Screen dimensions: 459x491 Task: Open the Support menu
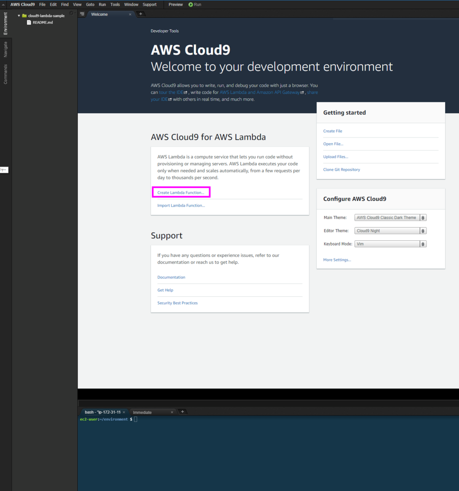click(150, 5)
